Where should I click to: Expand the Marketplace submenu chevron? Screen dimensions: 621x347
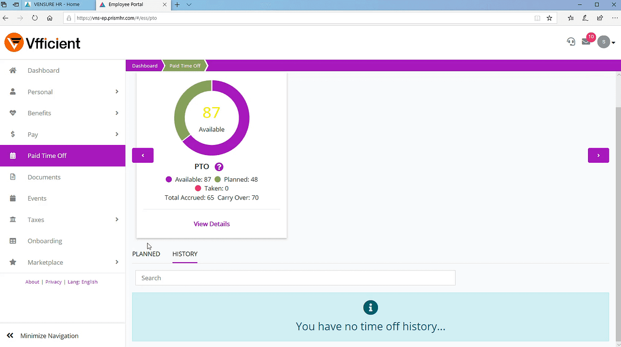(x=117, y=262)
